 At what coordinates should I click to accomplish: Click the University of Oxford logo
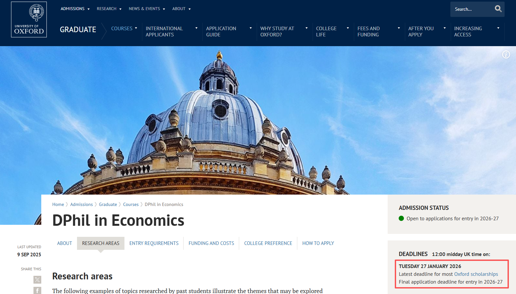(x=29, y=19)
